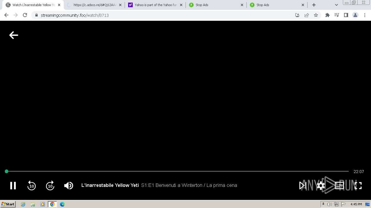Screen dimensions: 371x208
Task: Open network status tray icon
Action: [337, 204]
